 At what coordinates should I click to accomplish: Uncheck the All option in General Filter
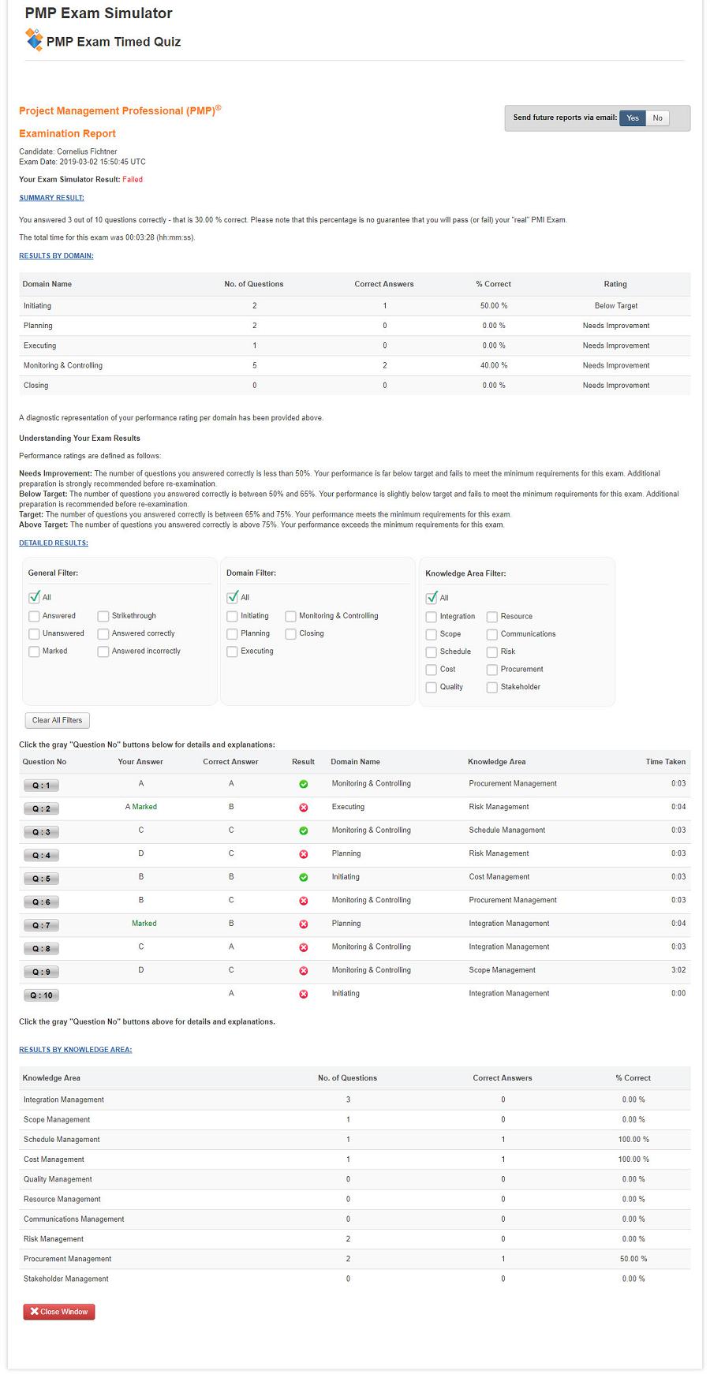(x=34, y=598)
